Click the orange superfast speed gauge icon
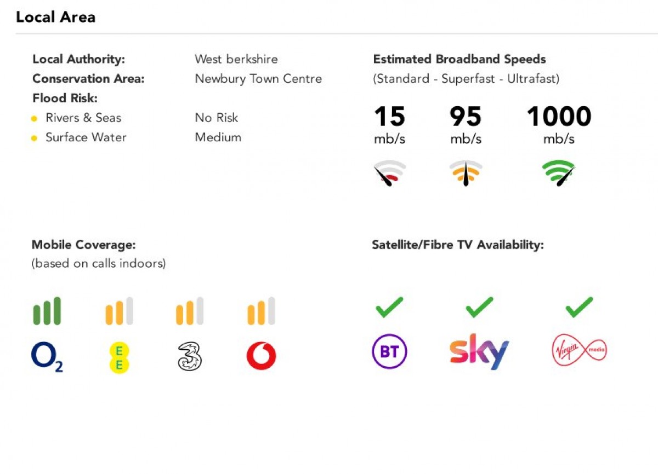 (466, 173)
